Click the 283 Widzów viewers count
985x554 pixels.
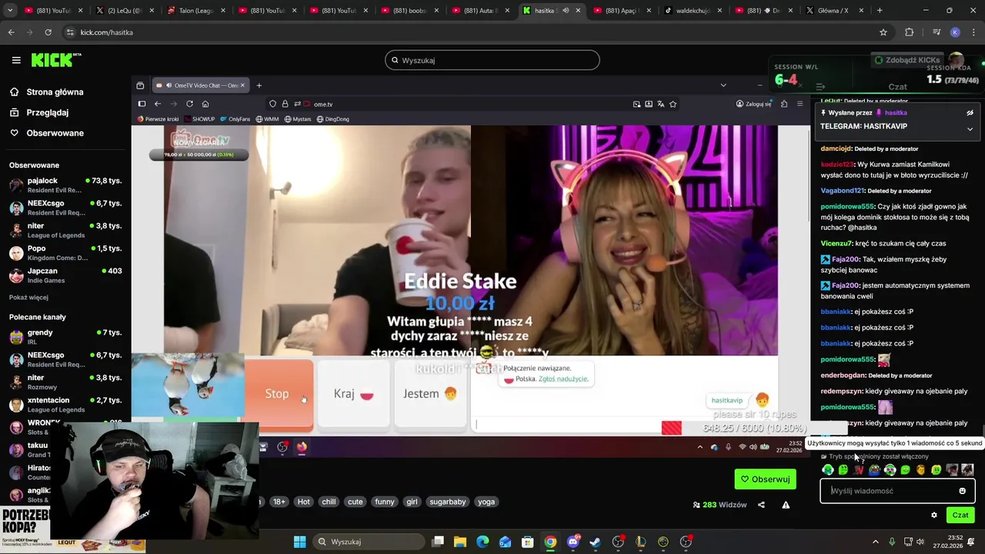tap(720, 505)
